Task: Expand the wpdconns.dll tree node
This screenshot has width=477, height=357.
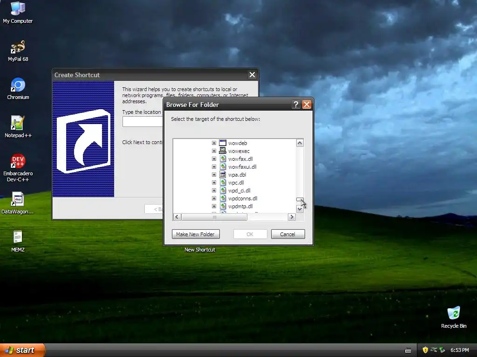Action: [214, 198]
